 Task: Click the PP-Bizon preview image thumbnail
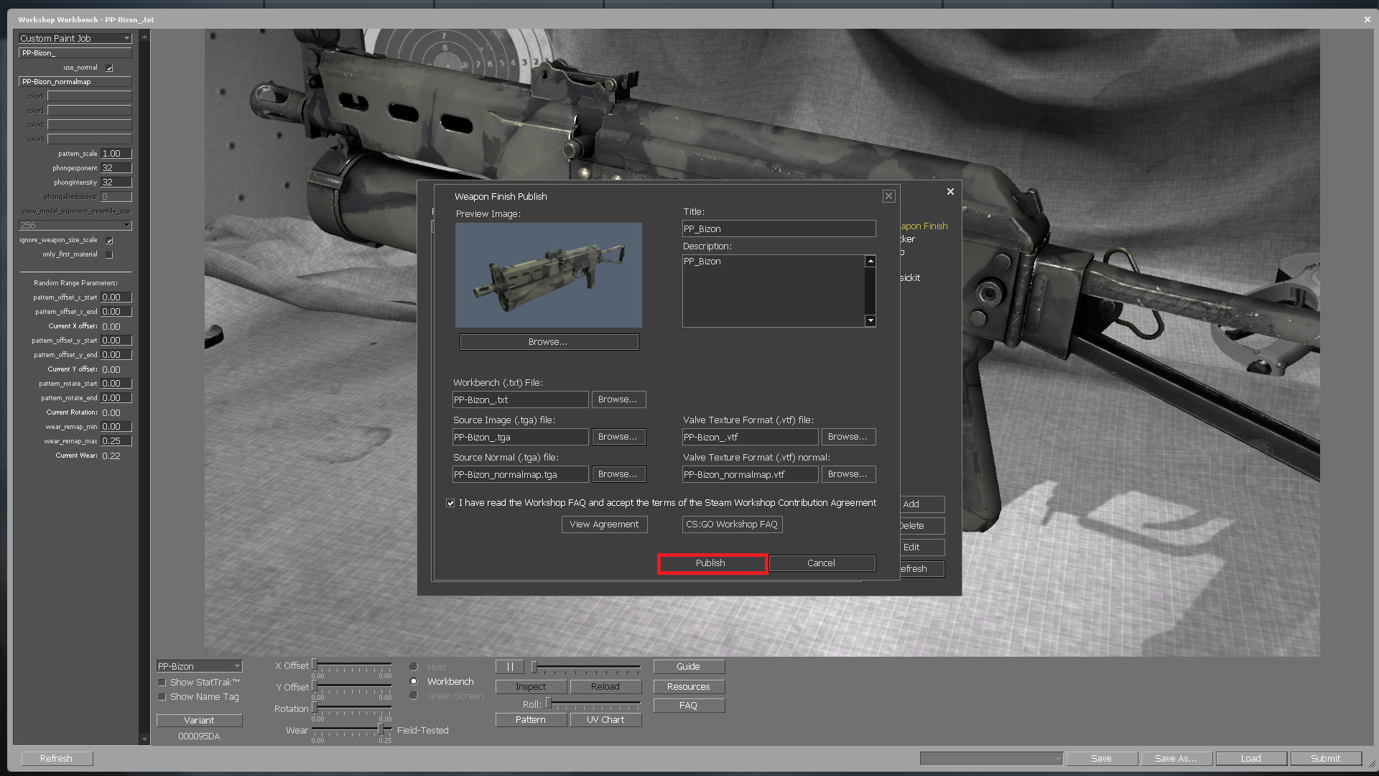click(x=548, y=275)
